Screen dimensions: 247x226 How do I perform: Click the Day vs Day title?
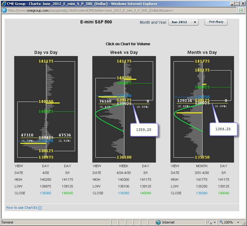[46, 52]
